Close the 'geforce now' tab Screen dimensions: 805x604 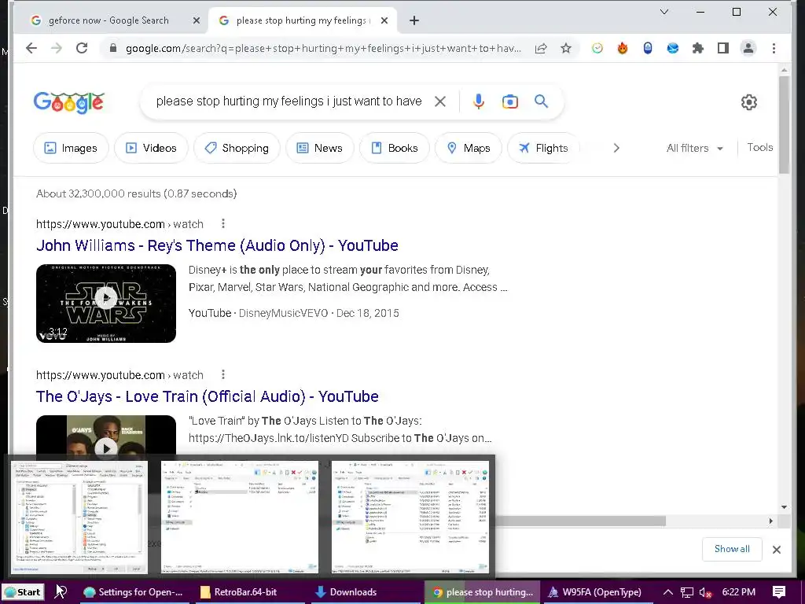(x=196, y=20)
